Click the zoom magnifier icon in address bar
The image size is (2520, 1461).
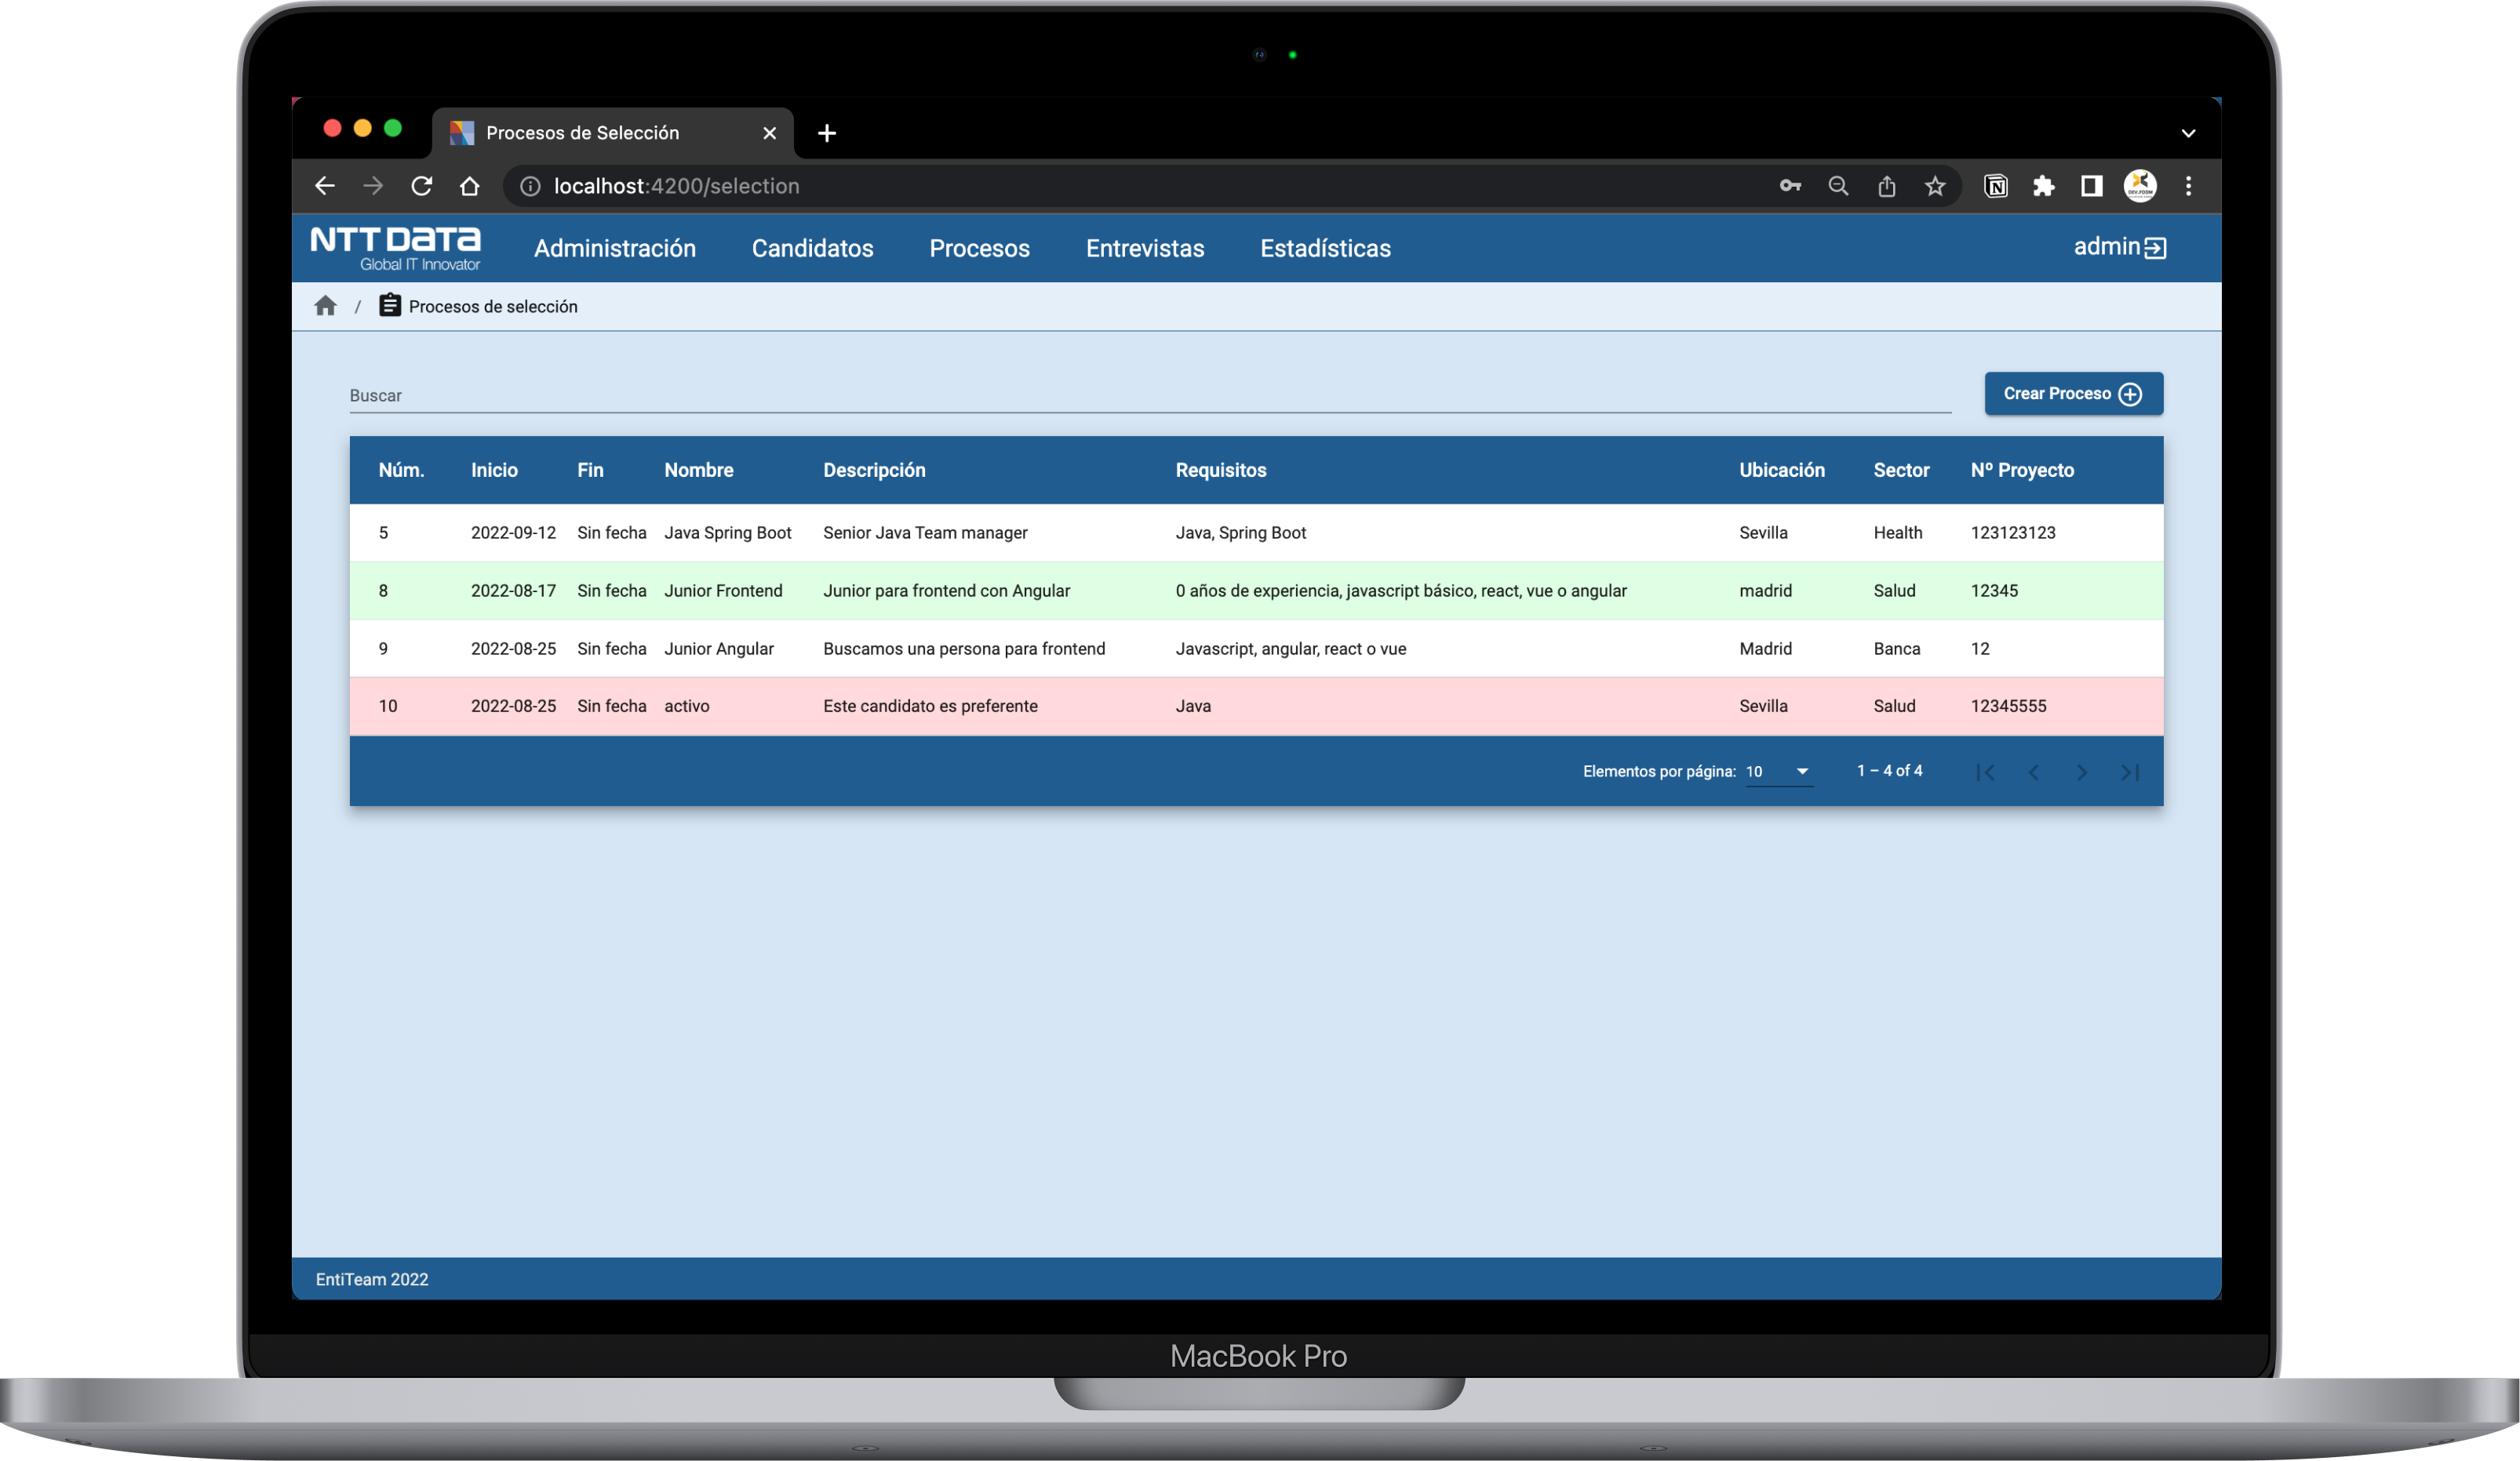pos(1838,186)
